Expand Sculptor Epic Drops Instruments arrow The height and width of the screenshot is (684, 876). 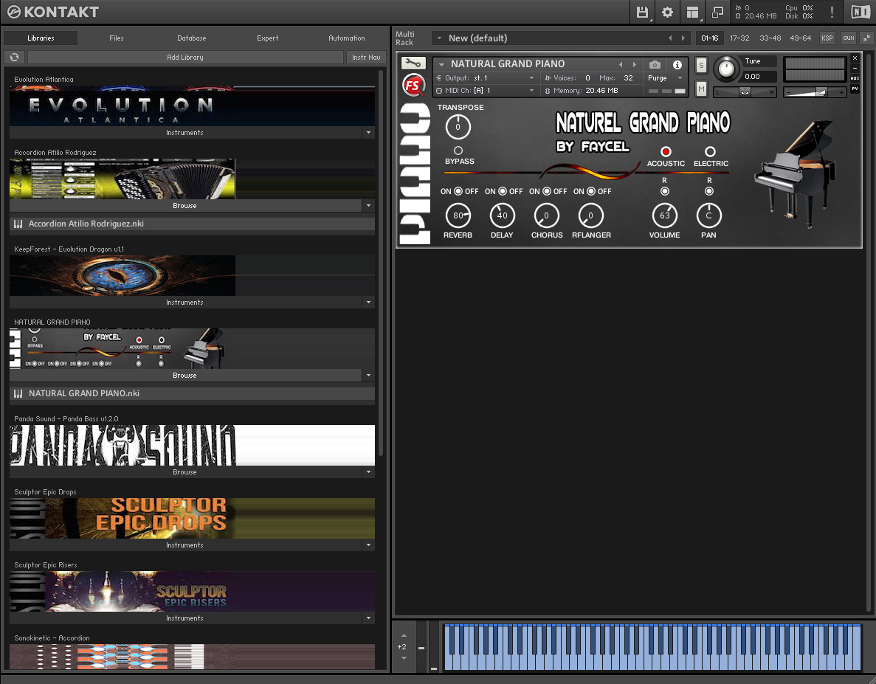(x=368, y=545)
